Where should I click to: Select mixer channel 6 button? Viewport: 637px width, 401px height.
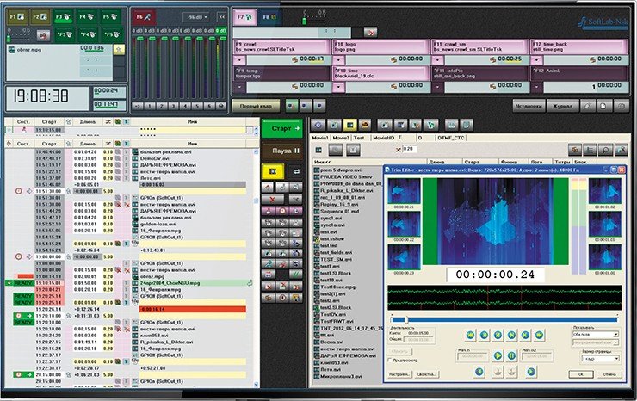[x=209, y=106]
